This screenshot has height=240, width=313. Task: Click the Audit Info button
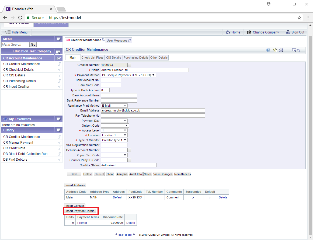(135, 174)
